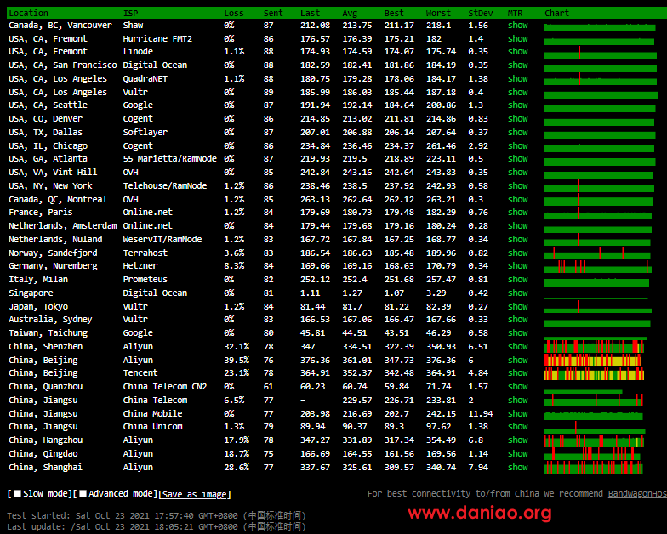Enable the Slow mode checkbox
Screen dimensions: 667x534
[17, 493]
